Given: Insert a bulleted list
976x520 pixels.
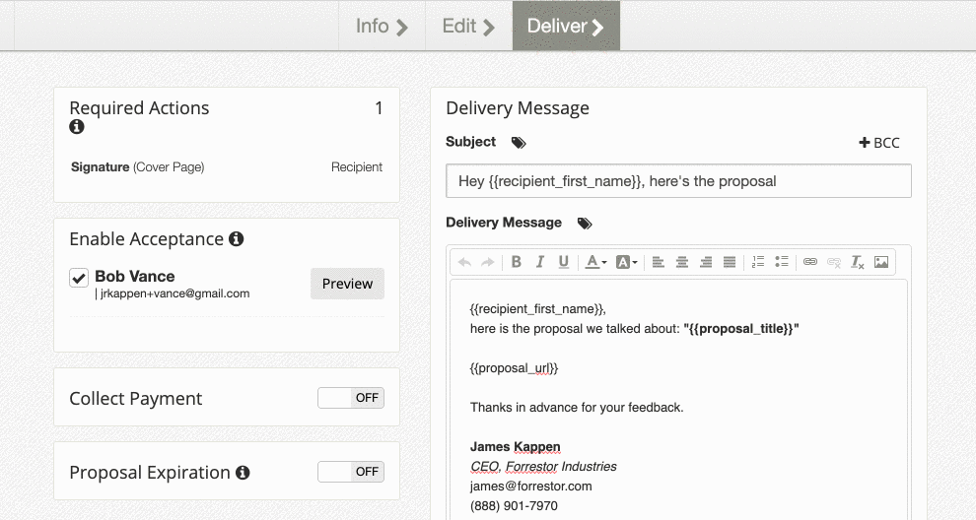Looking at the screenshot, I should pyautogui.click(x=782, y=262).
